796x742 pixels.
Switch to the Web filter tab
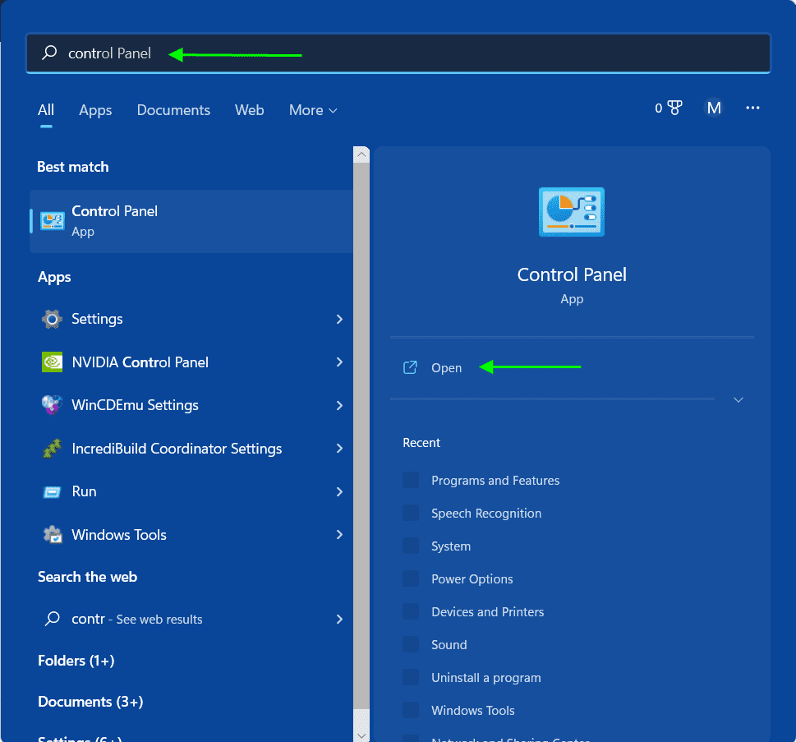coord(249,110)
